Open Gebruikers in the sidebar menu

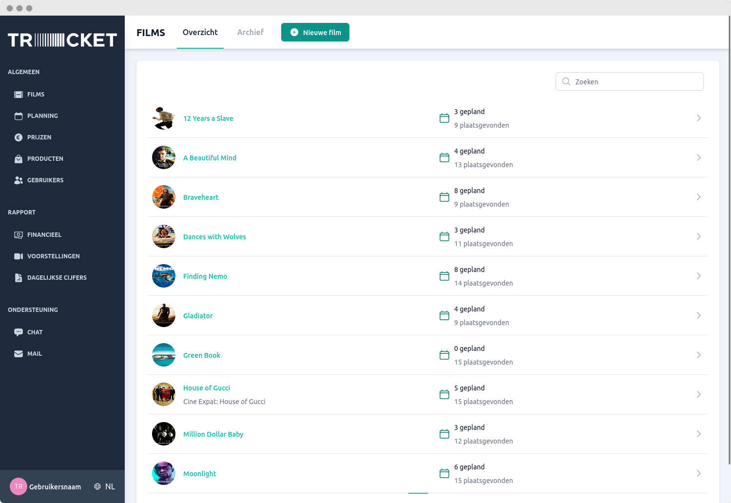pos(45,180)
